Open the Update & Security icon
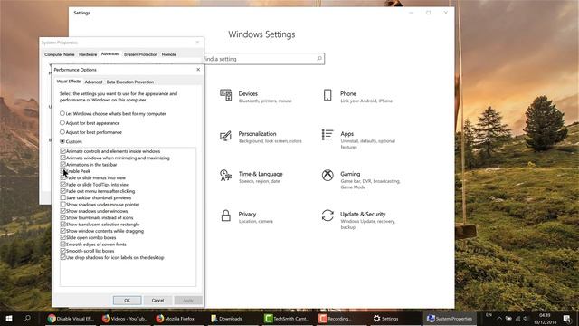579x326 pixels. tap(327, 216)
